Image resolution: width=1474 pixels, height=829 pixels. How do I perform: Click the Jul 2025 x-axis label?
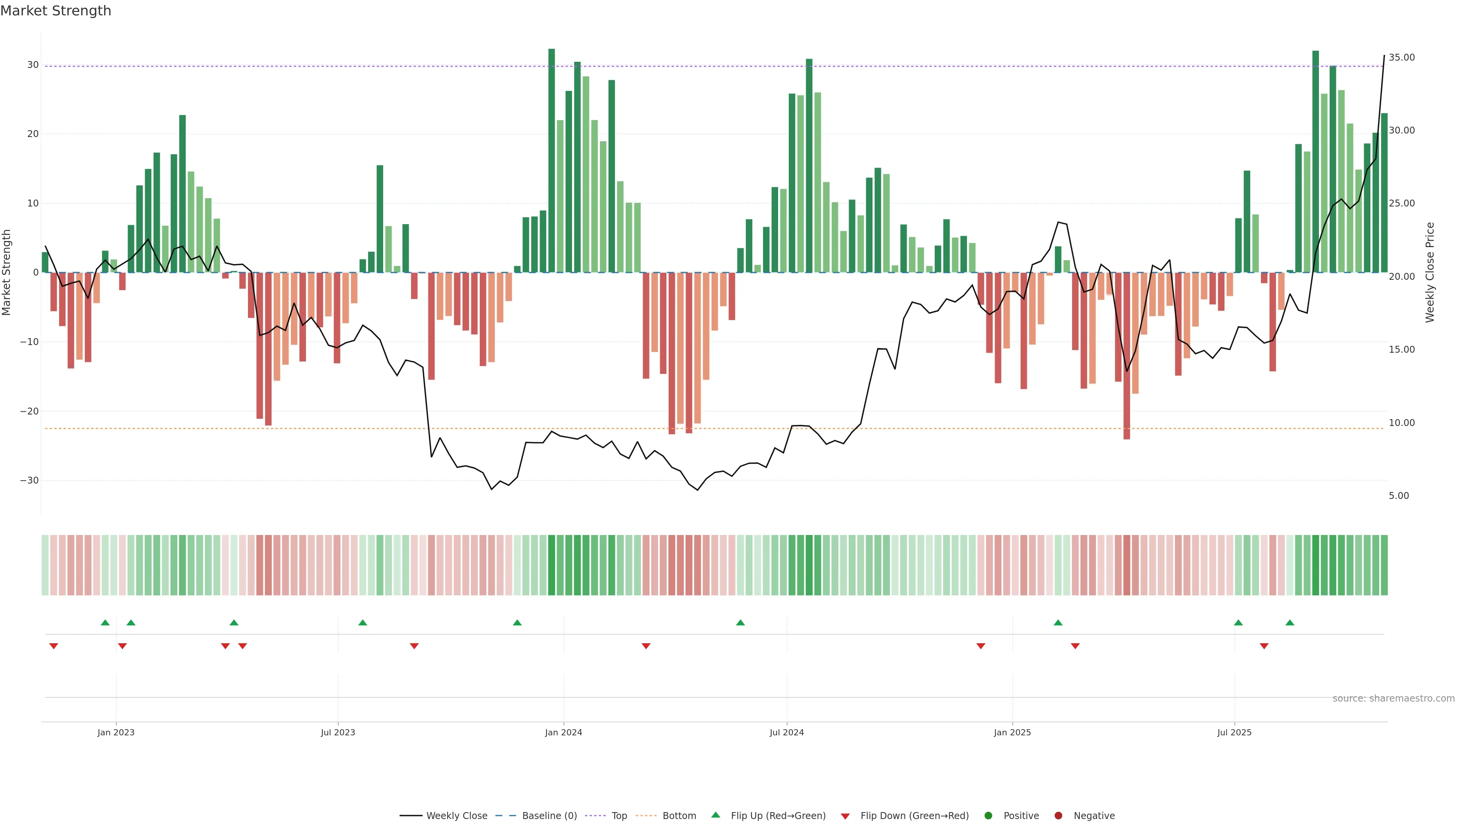click(1234, 732)
